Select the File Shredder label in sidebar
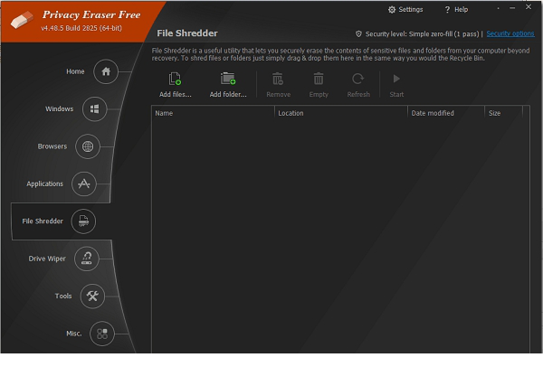 tap(43, 221)
